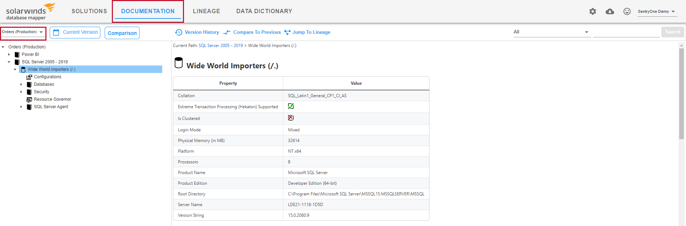686x226 pixels.
Task: Expand the Power BI tree node
Action: click(9, 54)
